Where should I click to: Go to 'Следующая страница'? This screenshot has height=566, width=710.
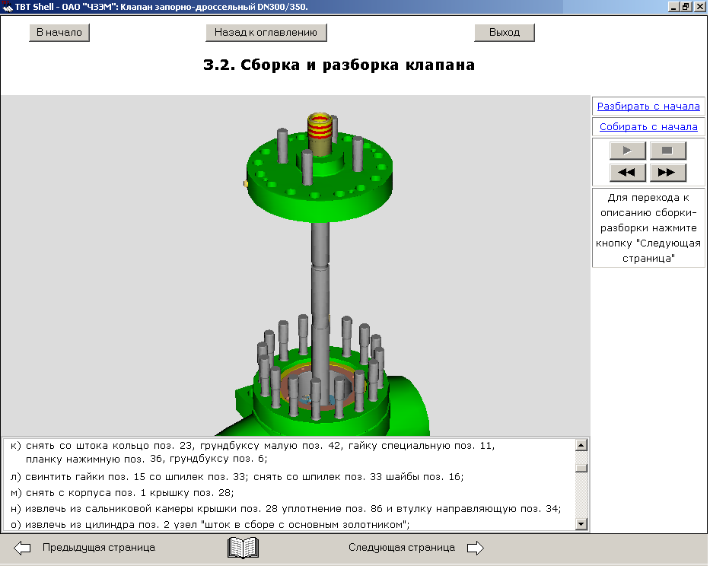coord(402,548)
